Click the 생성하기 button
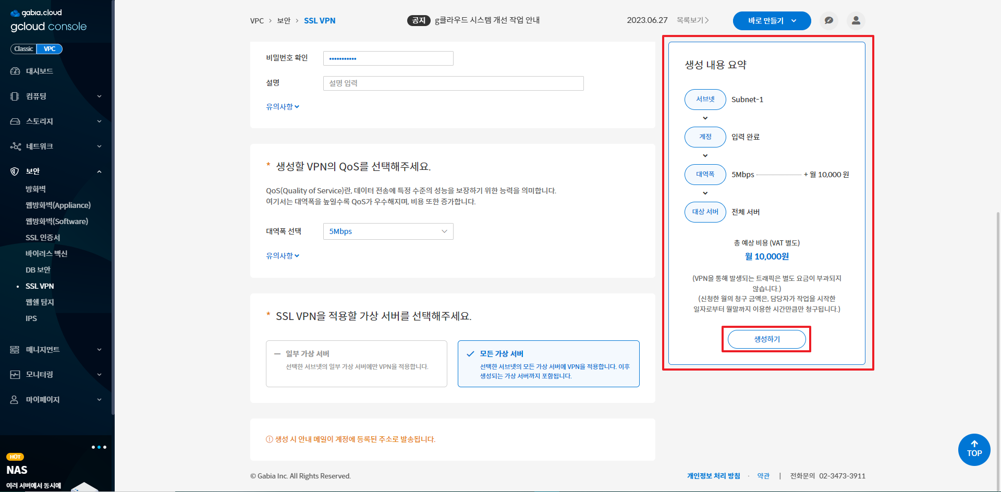Image resolution: width=1001 pixels, height=492 pixels. [766, 339]
